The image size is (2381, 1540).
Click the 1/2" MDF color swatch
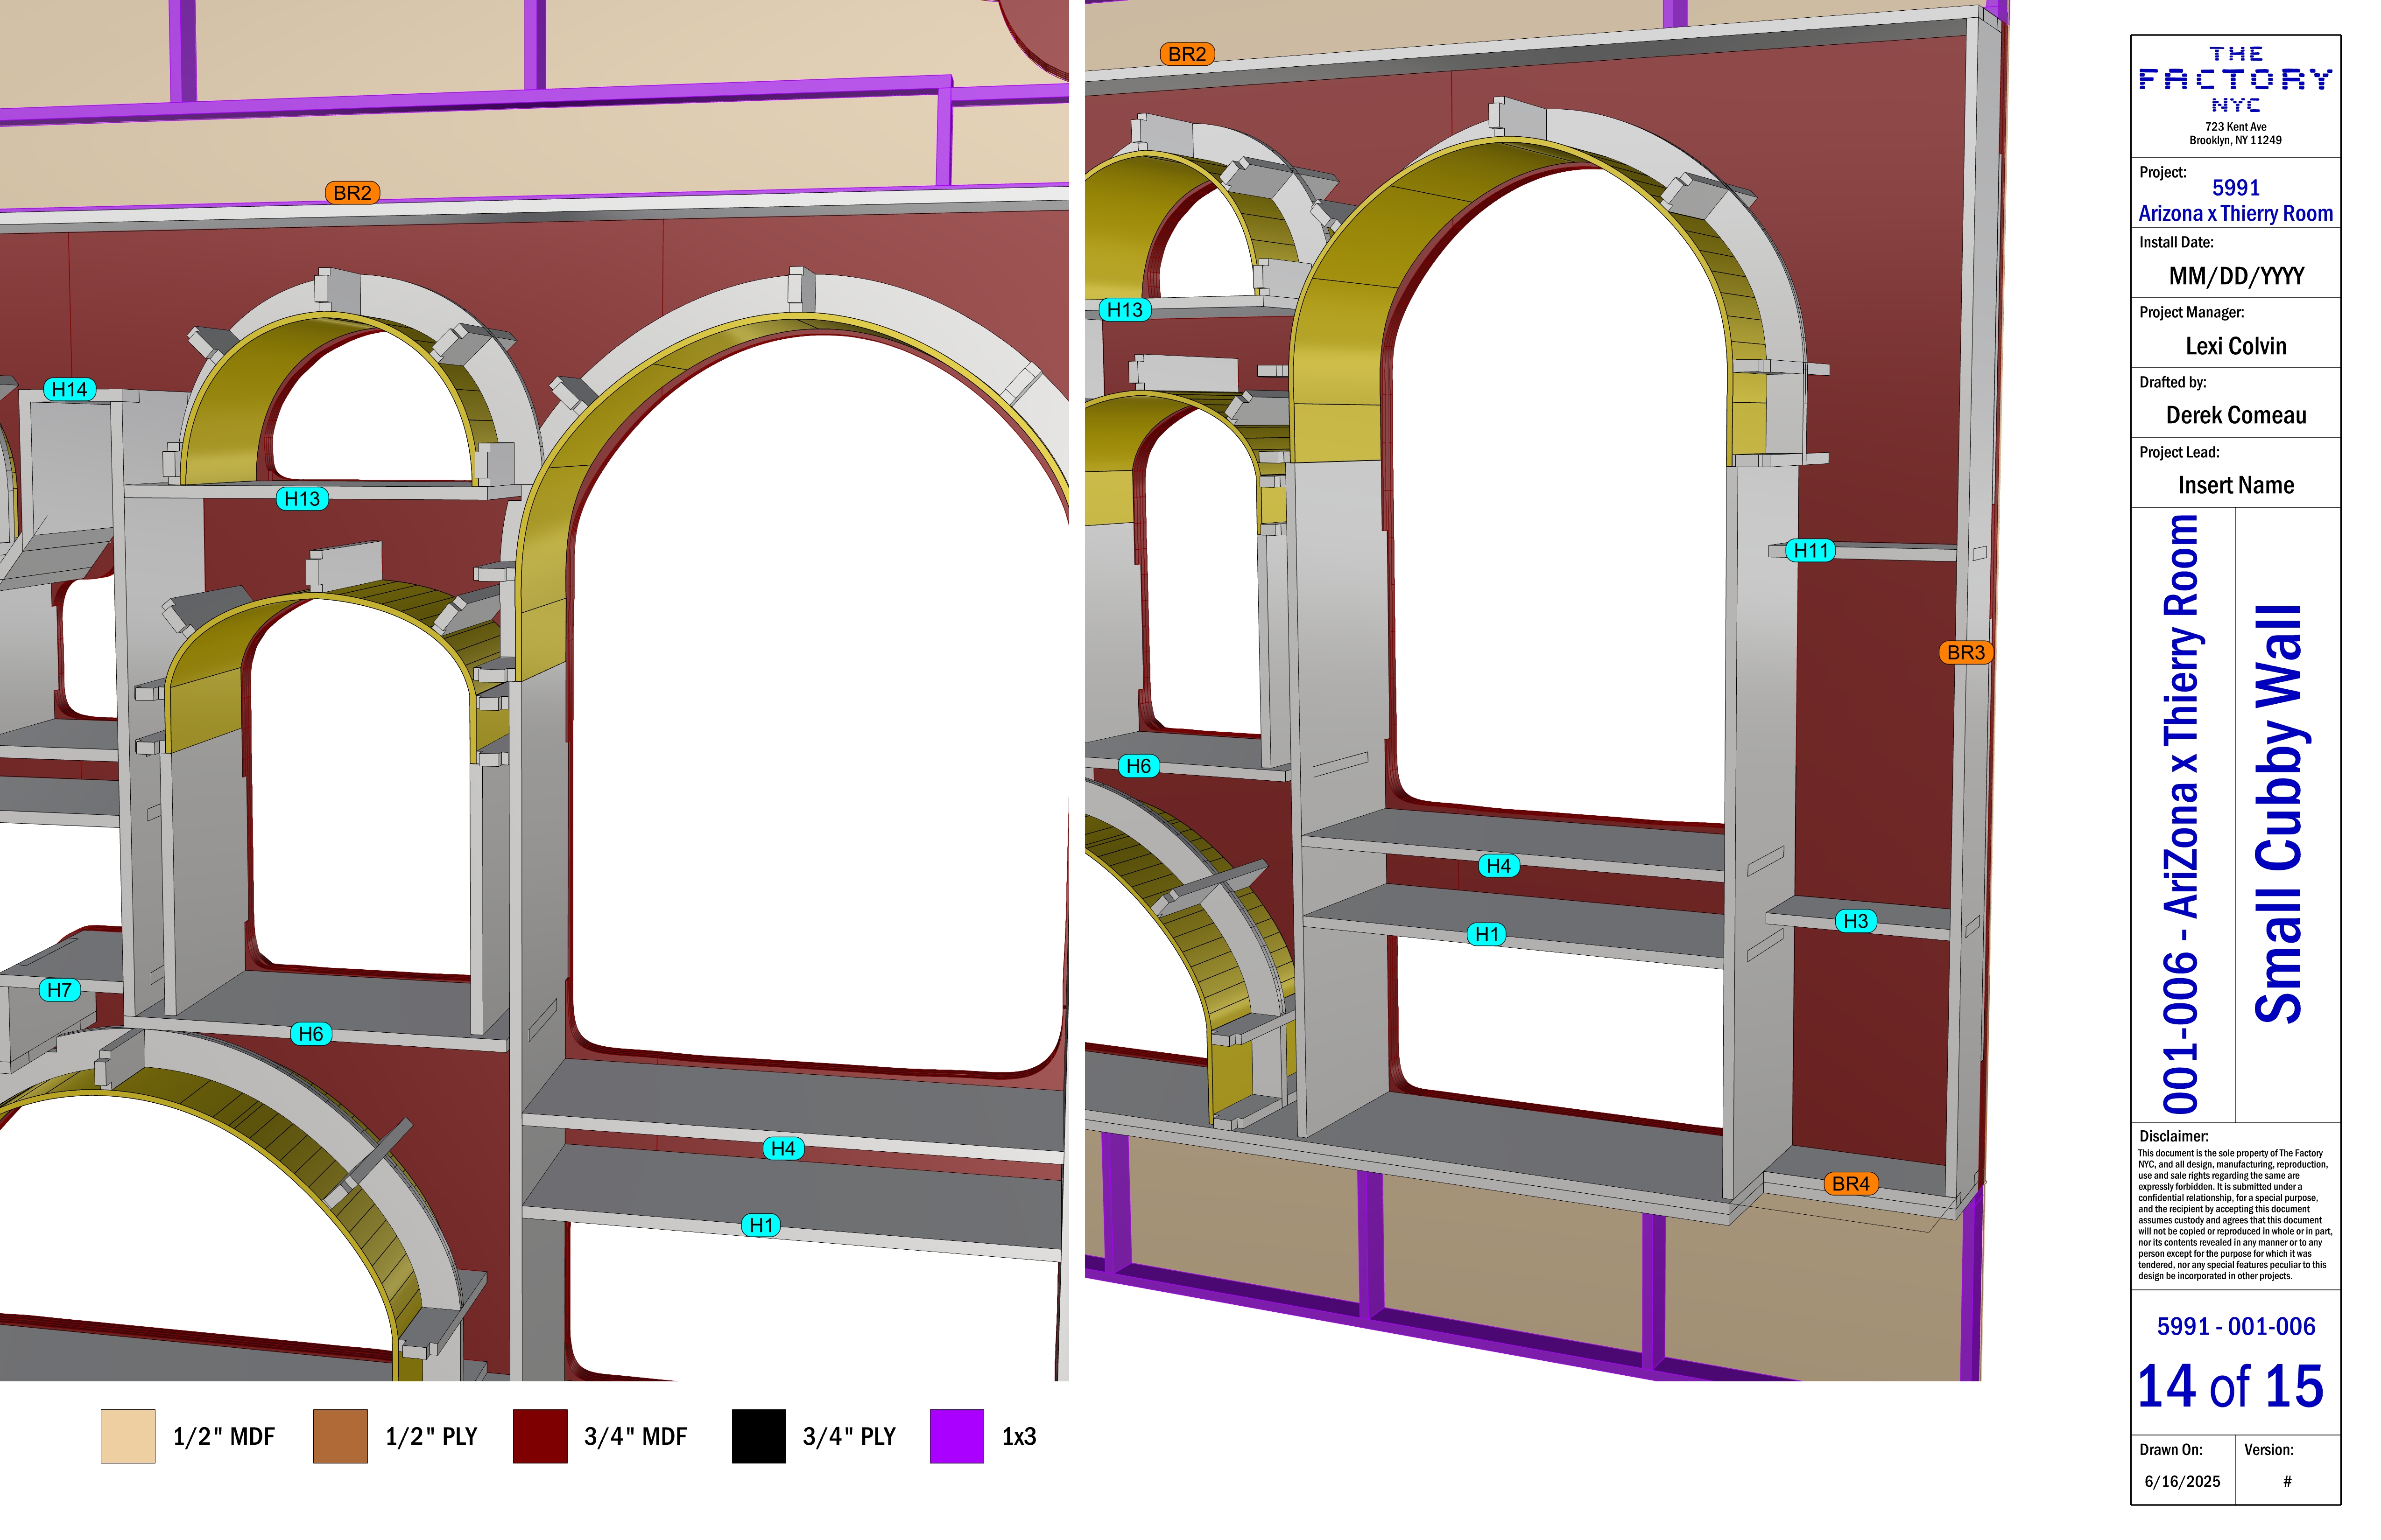pyautogui.click(x=128, y=1436)
